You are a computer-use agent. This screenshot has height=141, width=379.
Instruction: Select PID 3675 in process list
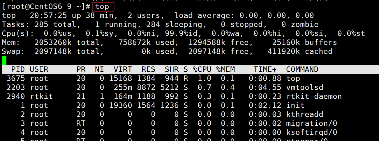click(x=16, y=79)
